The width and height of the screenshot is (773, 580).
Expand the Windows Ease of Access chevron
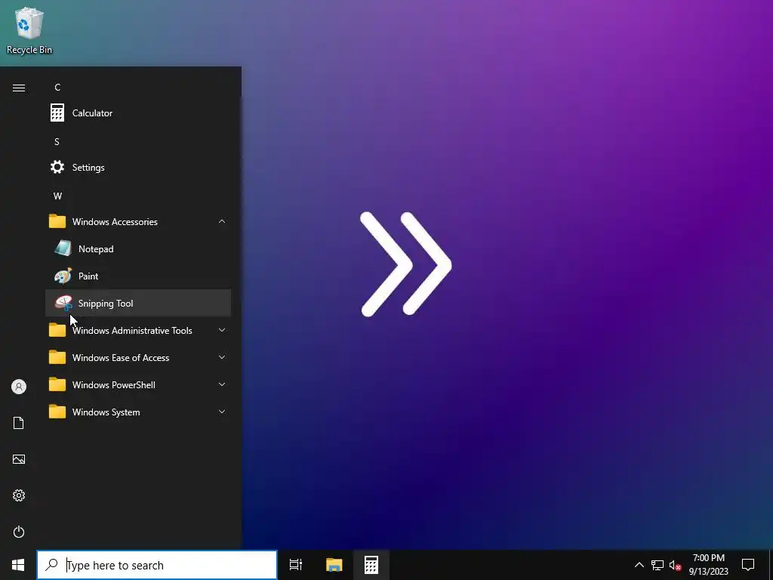coord(222,357)
